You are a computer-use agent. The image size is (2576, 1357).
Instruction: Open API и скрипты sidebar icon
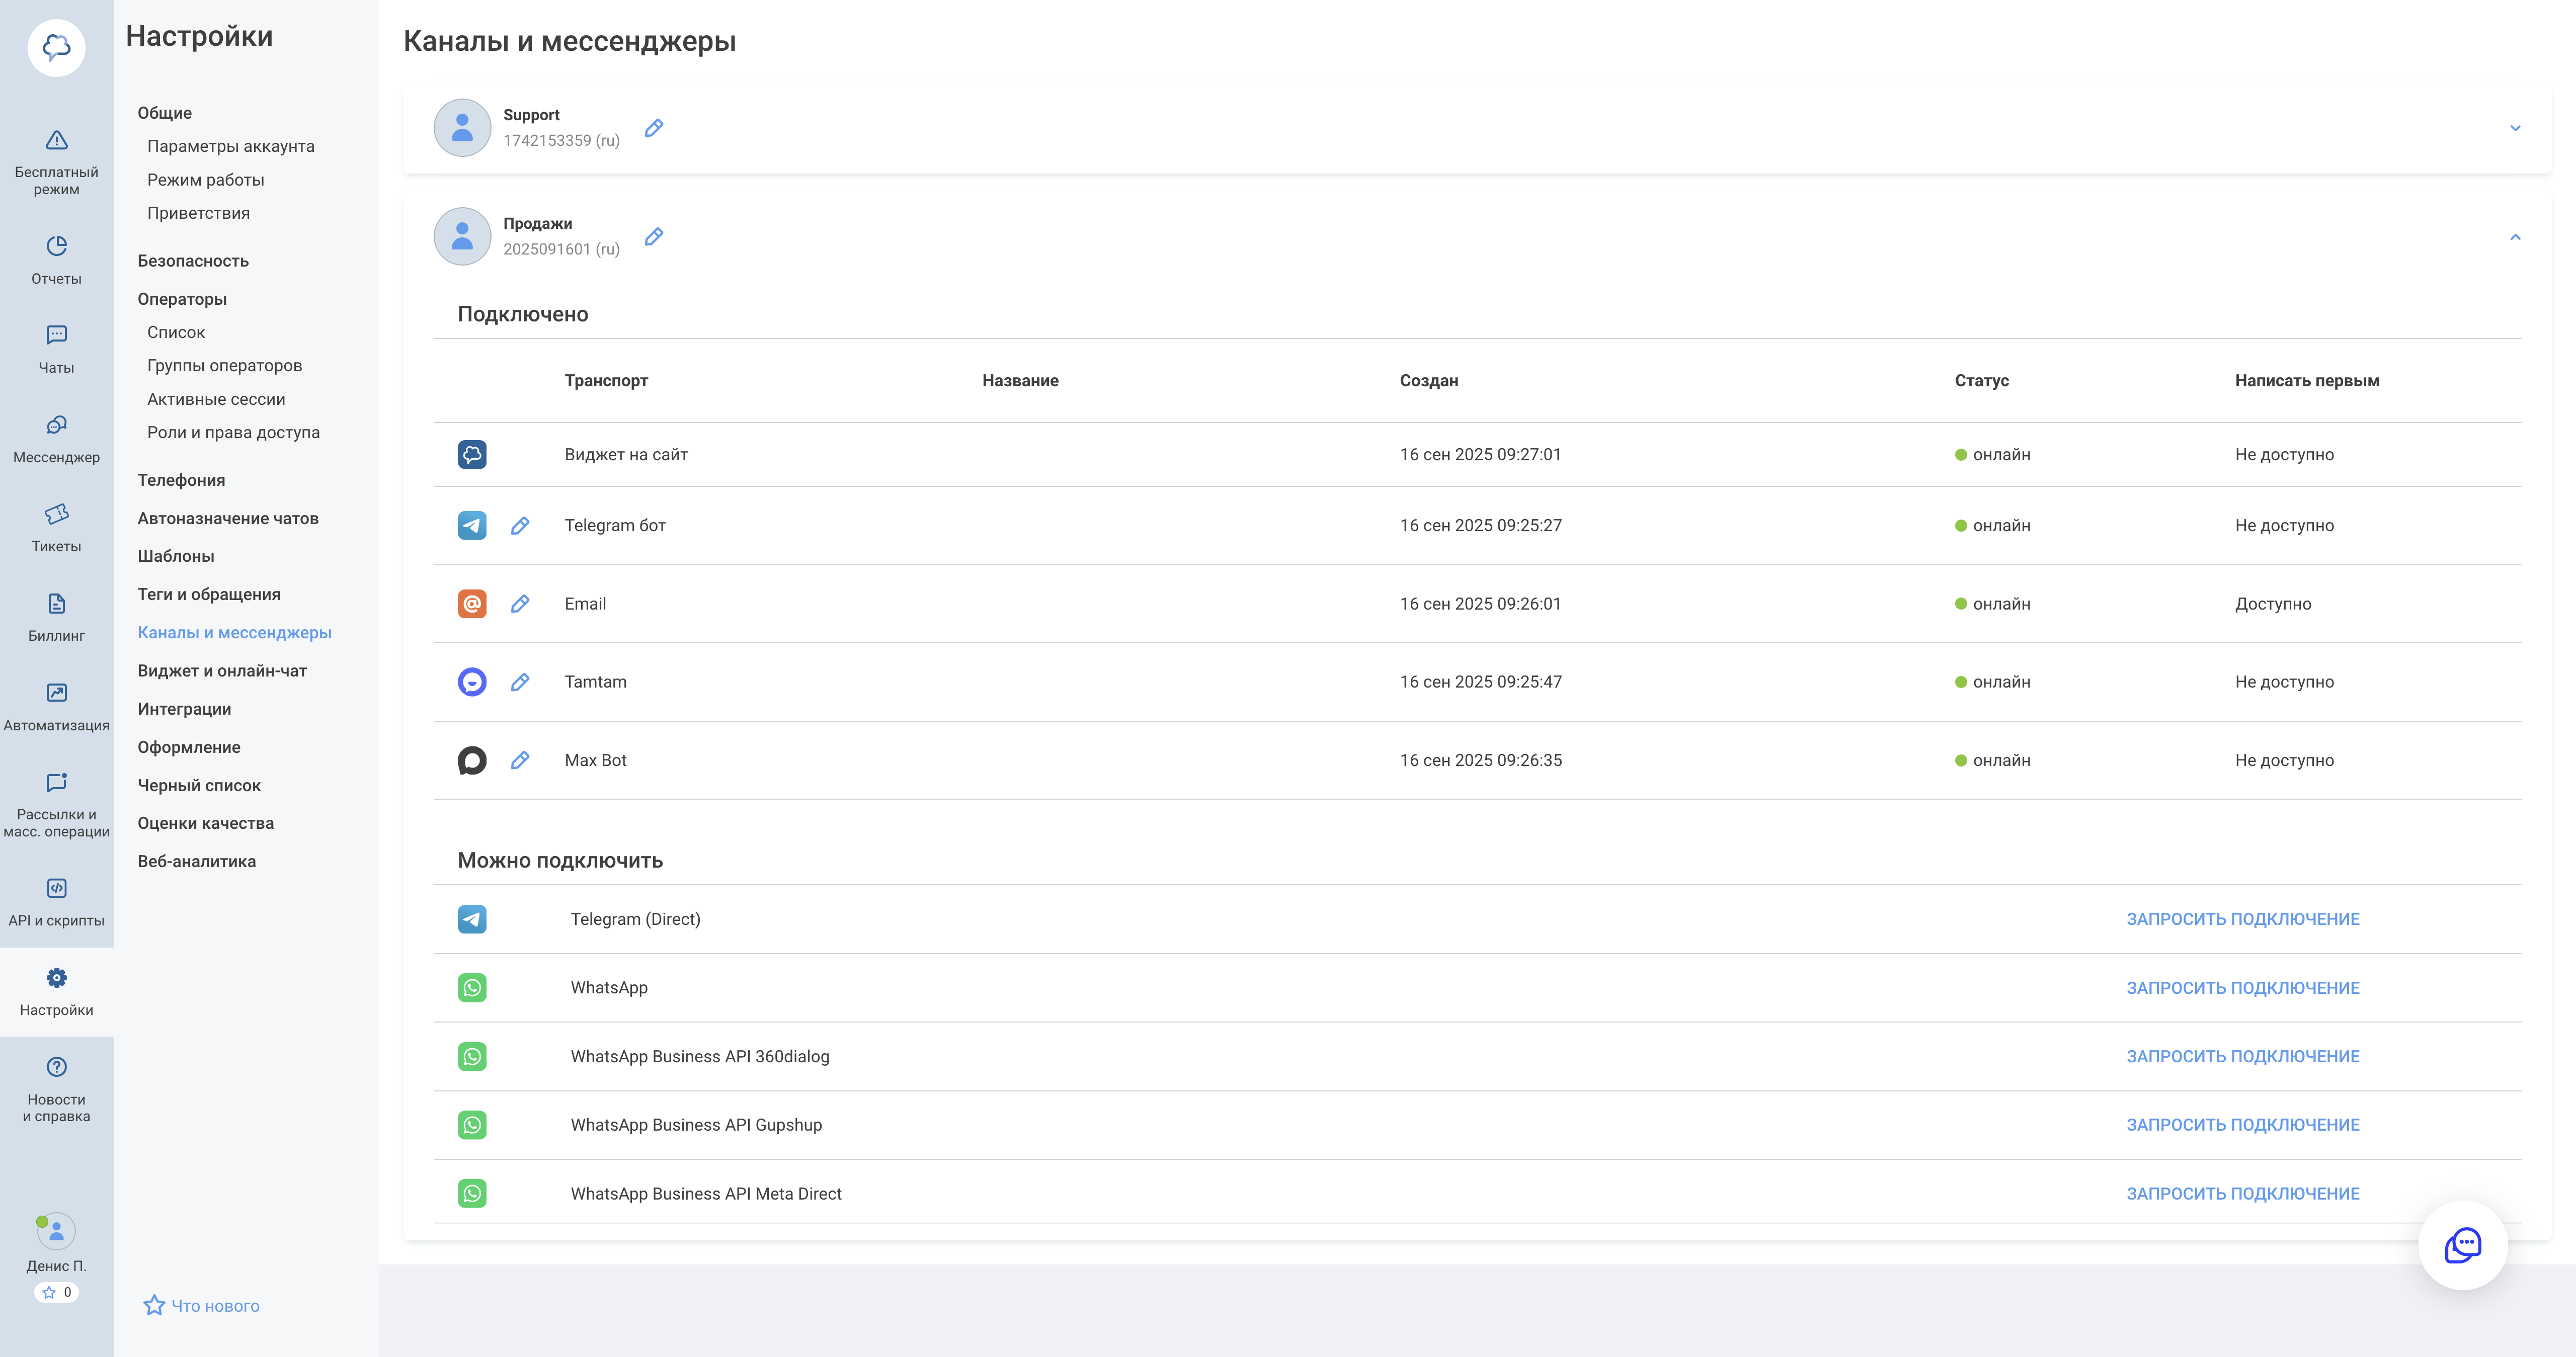tap(56, 889)
